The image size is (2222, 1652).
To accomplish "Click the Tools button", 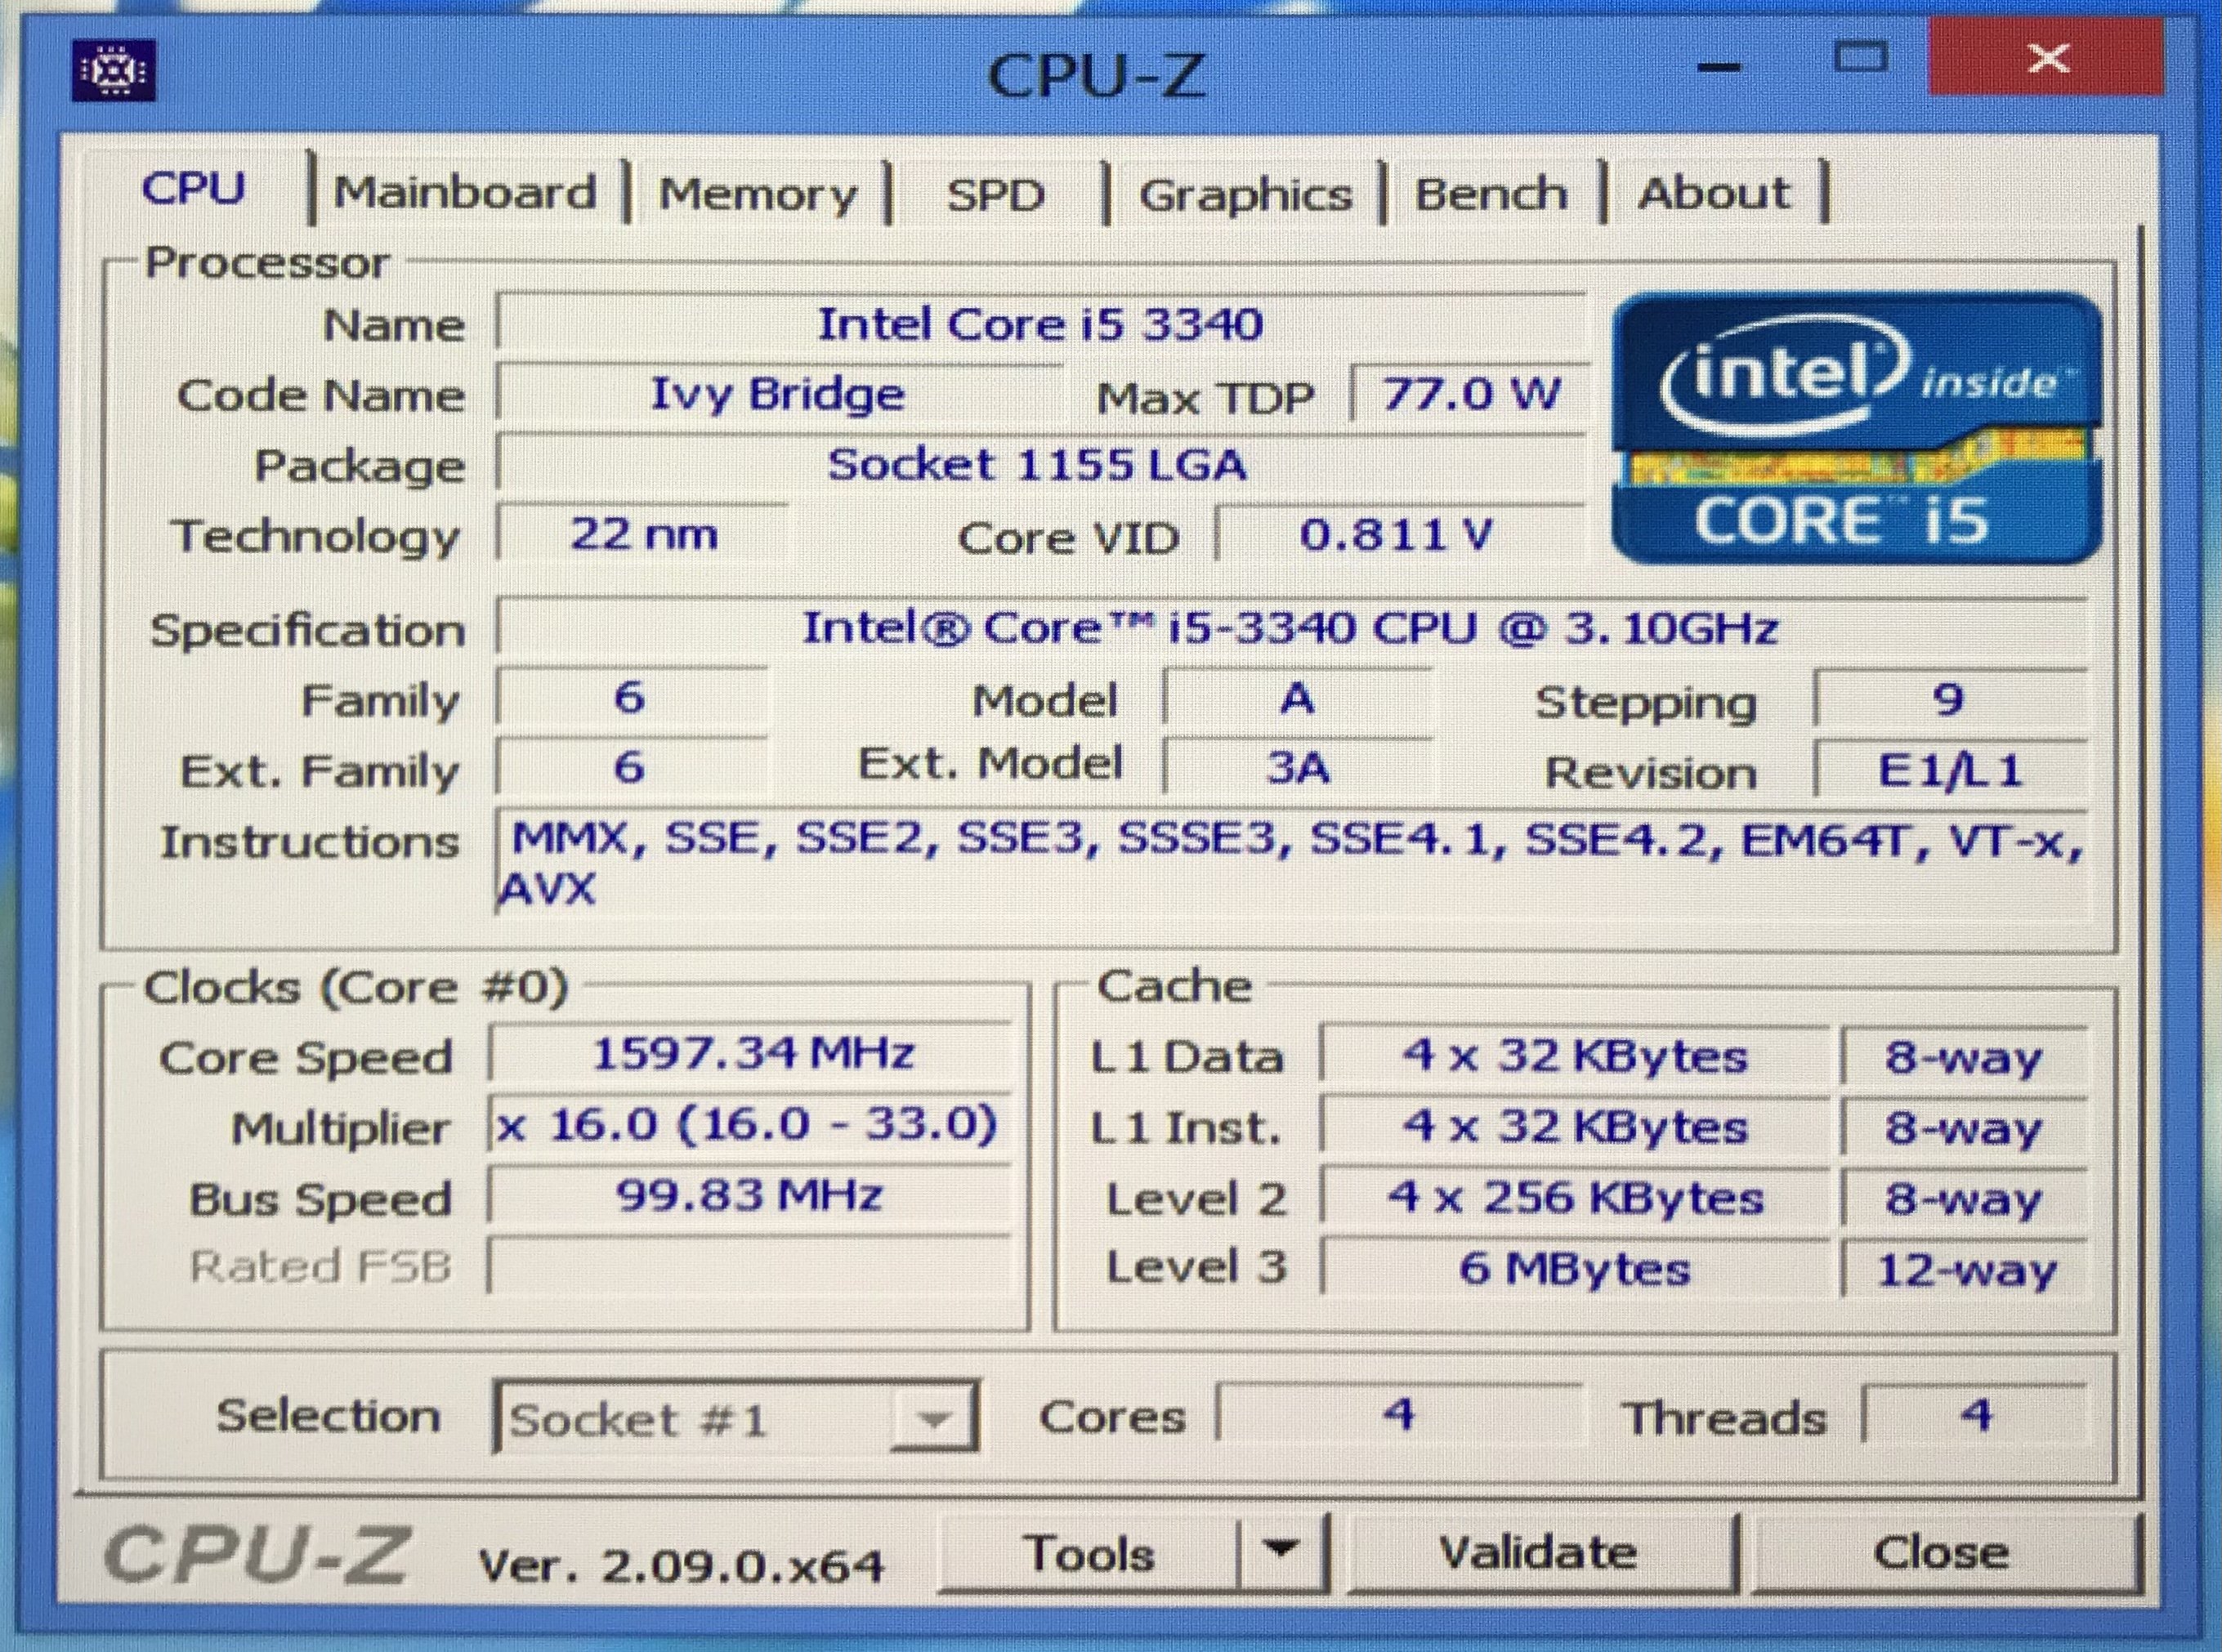I will click(1089, 1554).
